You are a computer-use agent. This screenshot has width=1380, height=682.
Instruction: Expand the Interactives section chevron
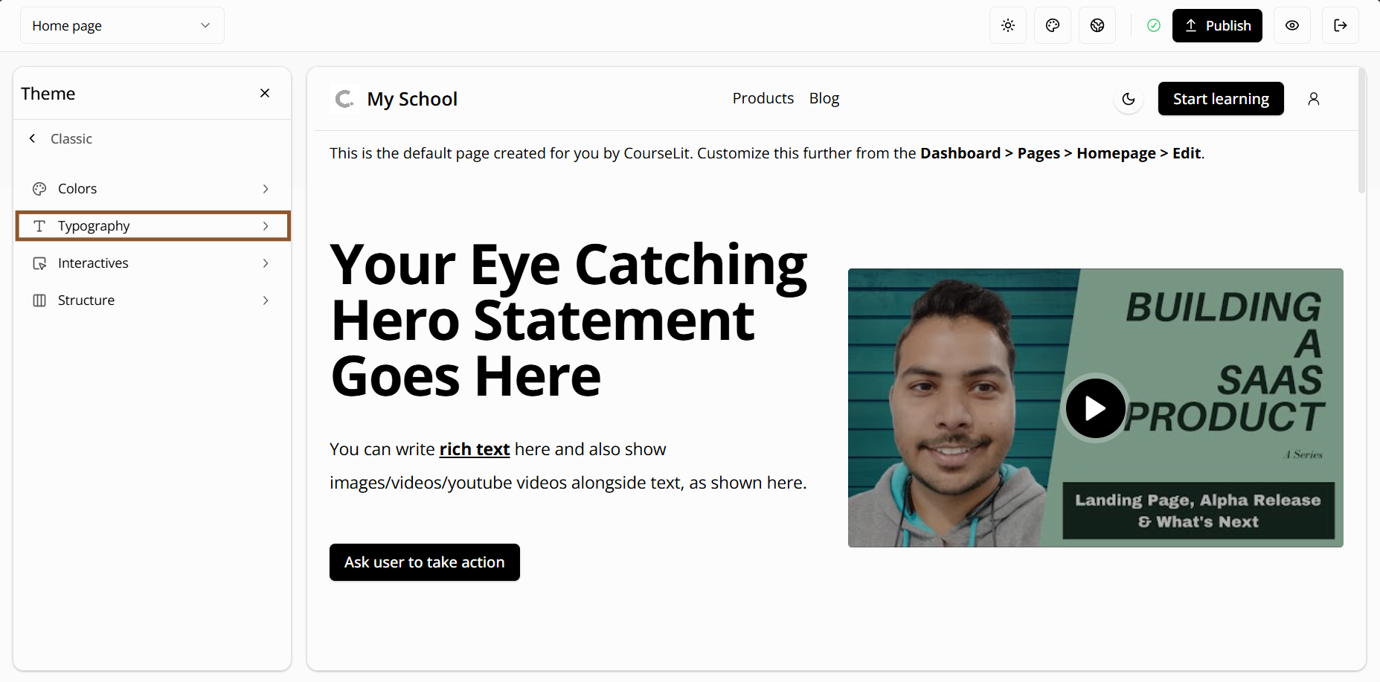pyautogui.click(x=266, y=263)
